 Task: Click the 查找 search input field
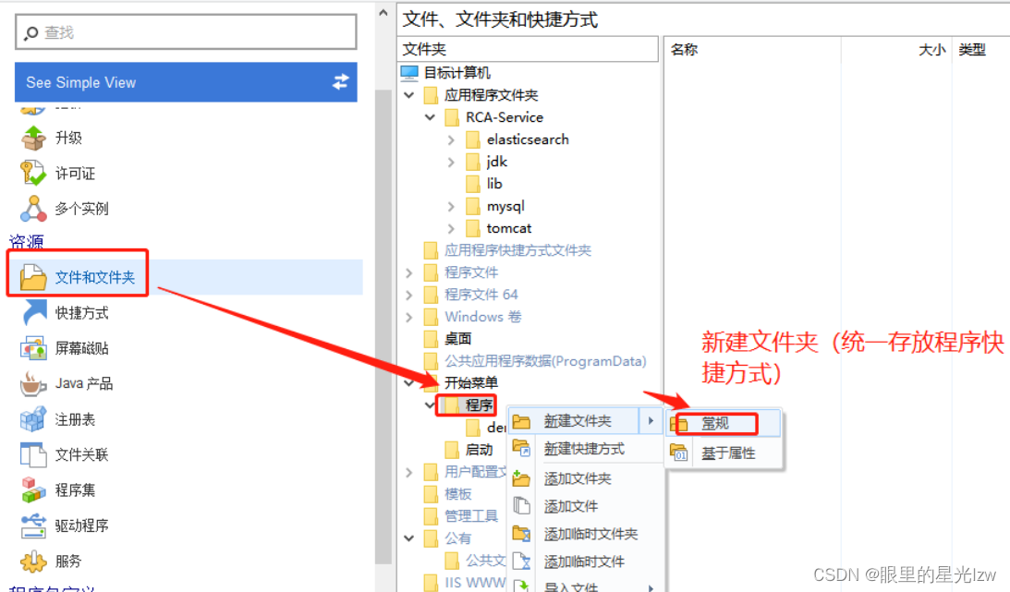pyautogui.click(x=186, y=32)
